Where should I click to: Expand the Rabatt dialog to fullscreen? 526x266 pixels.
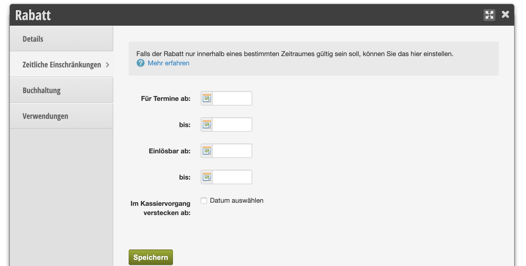click(489, 15)
